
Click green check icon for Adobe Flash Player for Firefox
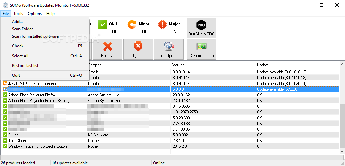pos(5,95)
